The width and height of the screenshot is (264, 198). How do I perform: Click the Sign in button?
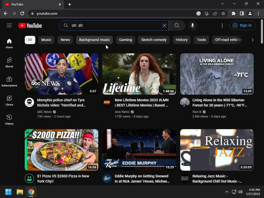click(x=242, y=26)
